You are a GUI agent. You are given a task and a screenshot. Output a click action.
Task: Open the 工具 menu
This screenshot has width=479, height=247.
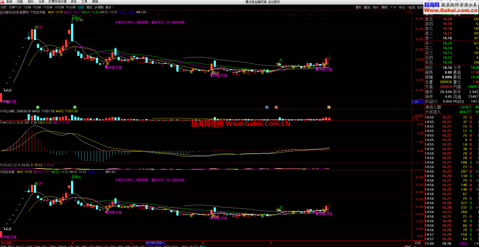point(84,2)
